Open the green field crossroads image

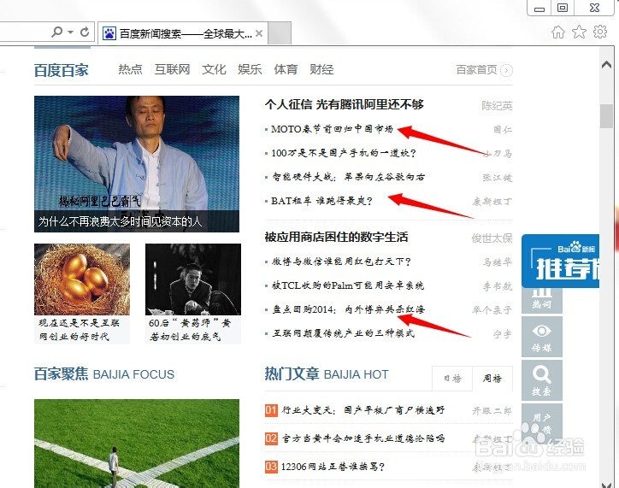pos(137,444)
